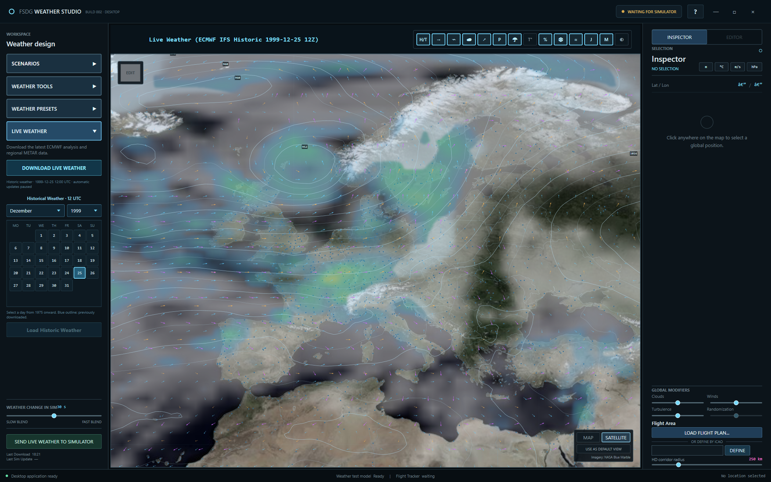Click the EDIT button on the map
This screenshot has width=771, height=482.
pyautogui.click(x=130, y=73)
